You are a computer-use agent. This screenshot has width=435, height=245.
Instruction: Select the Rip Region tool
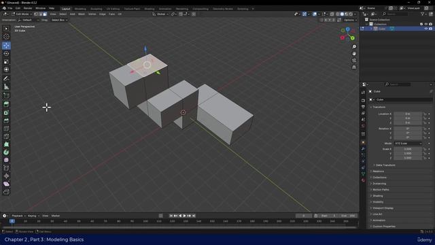(6, 192)
